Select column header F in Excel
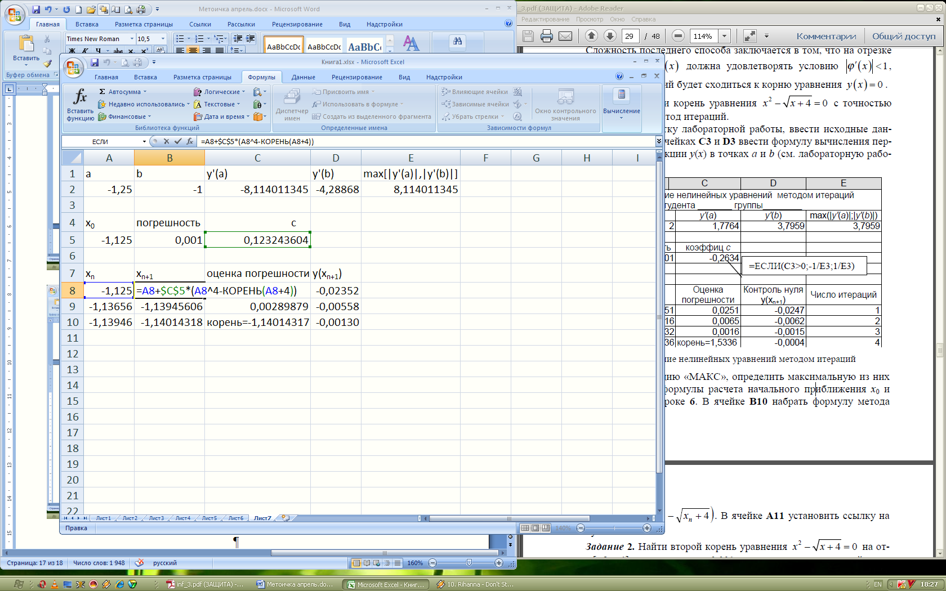Screen dimensions: 946x591 point(485,158)
